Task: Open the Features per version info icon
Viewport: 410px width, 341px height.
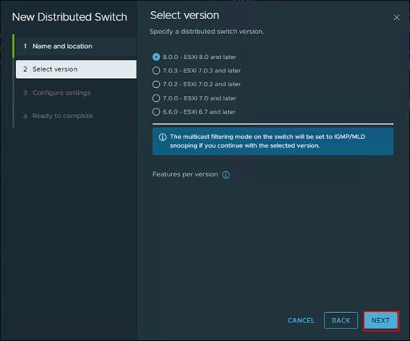Action: click(x=226, y=174)
